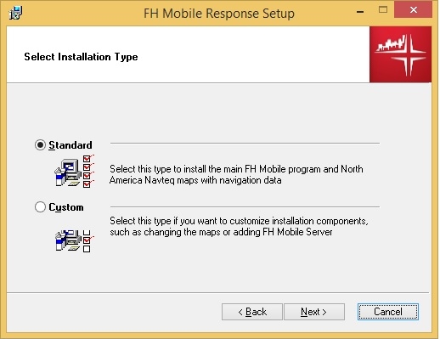Click the Custom installation computer icon
440x339 pixels.
pyautogui.click(x=68, y=240)
